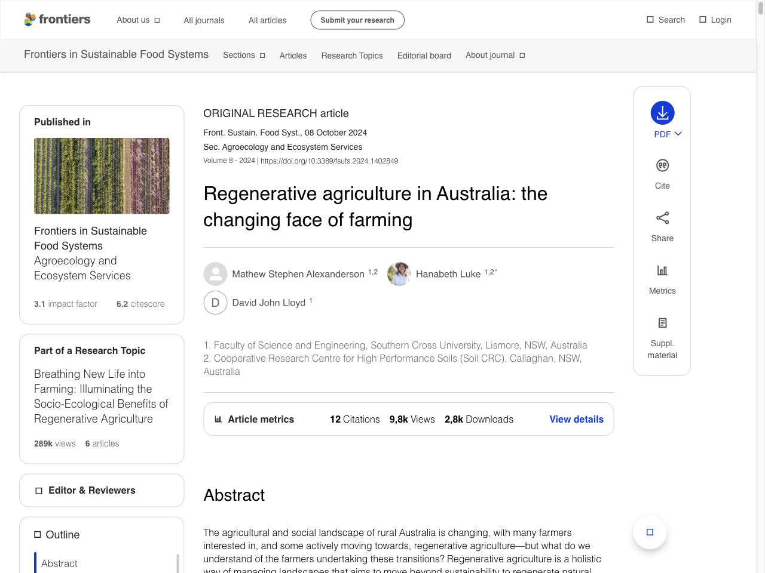Click the View details link

(576, 419)
